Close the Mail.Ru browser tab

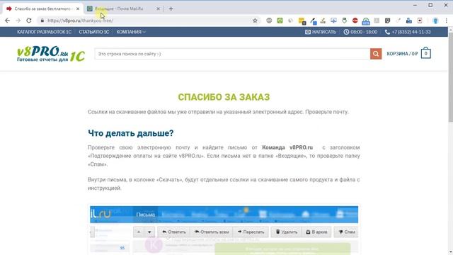pyautogui.click(x=158, y=8)
